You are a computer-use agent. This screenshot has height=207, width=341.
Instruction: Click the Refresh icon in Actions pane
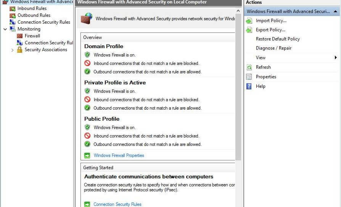pyautogui.click(x=249, y=67)
